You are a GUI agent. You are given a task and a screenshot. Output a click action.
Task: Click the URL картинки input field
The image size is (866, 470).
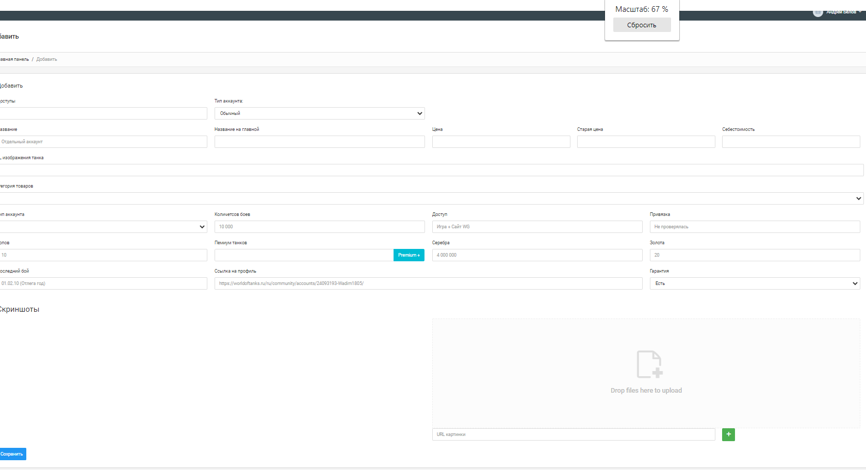[x=573, y=434]
